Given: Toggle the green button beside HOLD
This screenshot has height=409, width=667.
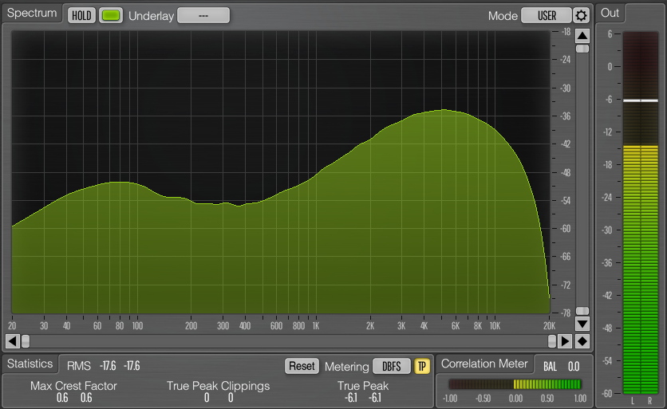Looking at the screenshot, I should (x=112, y=15).
